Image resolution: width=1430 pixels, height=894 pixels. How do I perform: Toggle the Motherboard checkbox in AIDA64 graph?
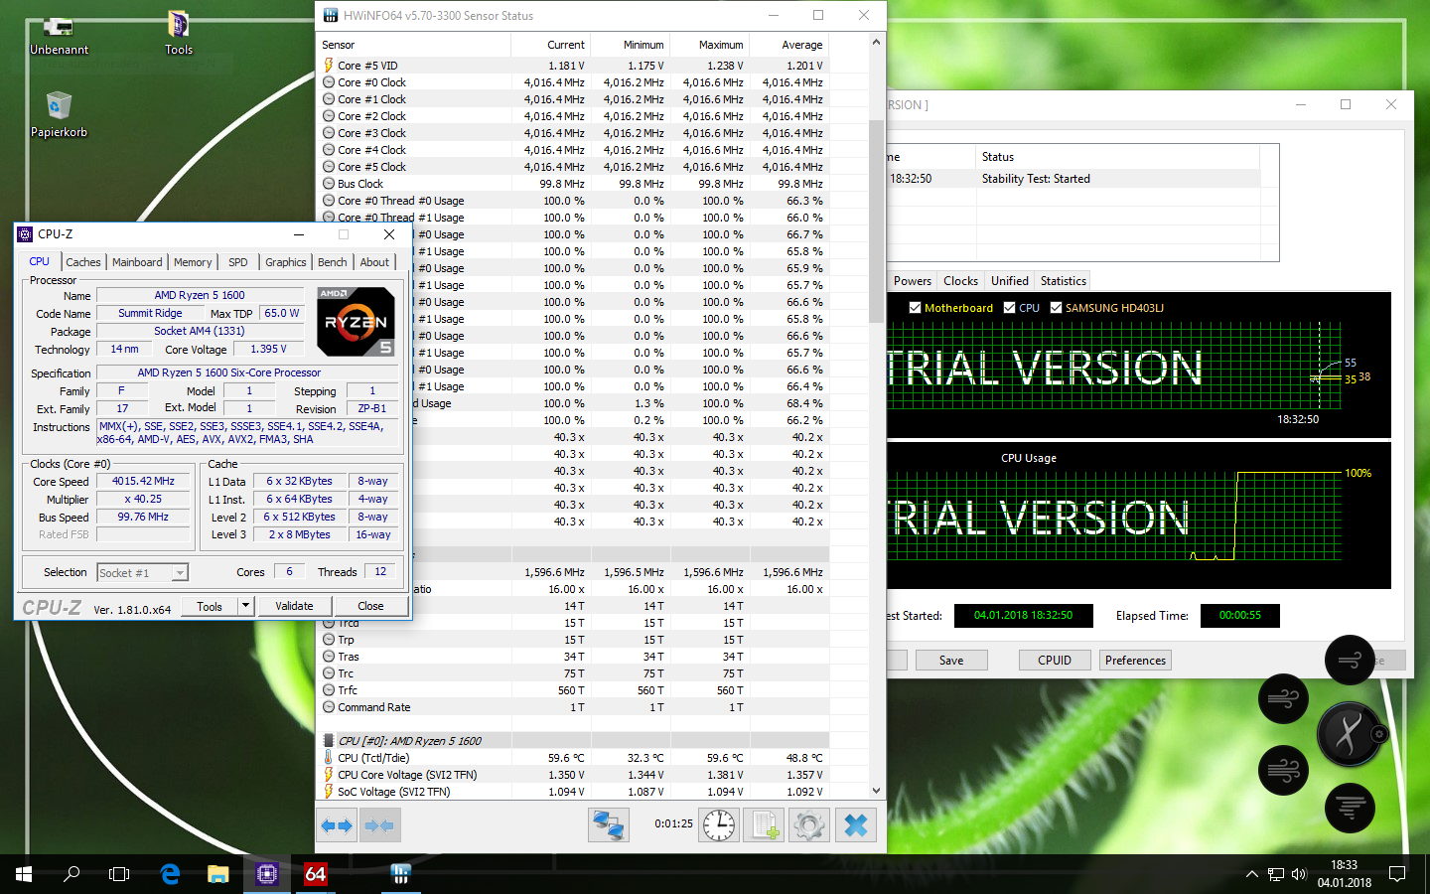[915, 308]
